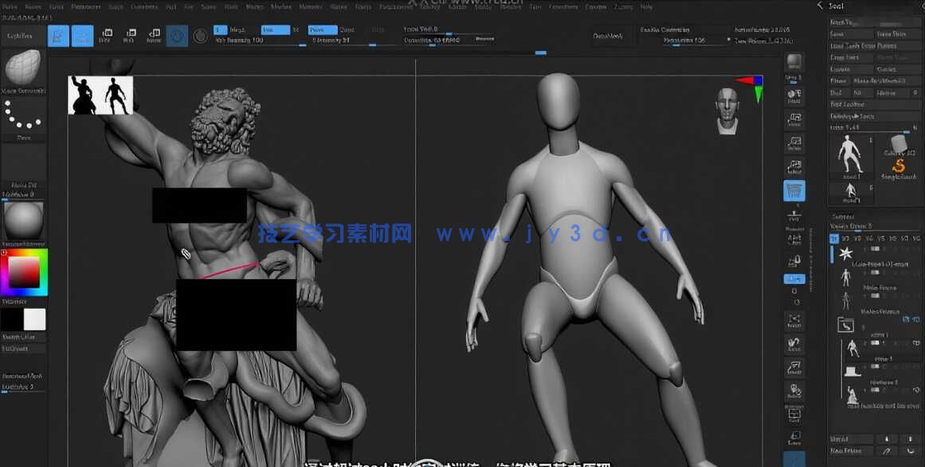Image resolution: width=925 pixels, height=467 pixels.
Task: Click the CloneMesh button near the top shelf
Action: tap(609, 35)
